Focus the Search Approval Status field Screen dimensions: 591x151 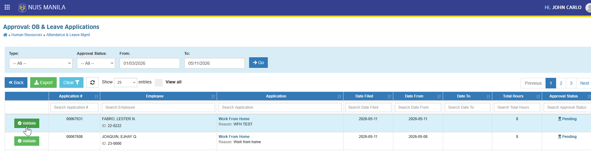[567, 107]
